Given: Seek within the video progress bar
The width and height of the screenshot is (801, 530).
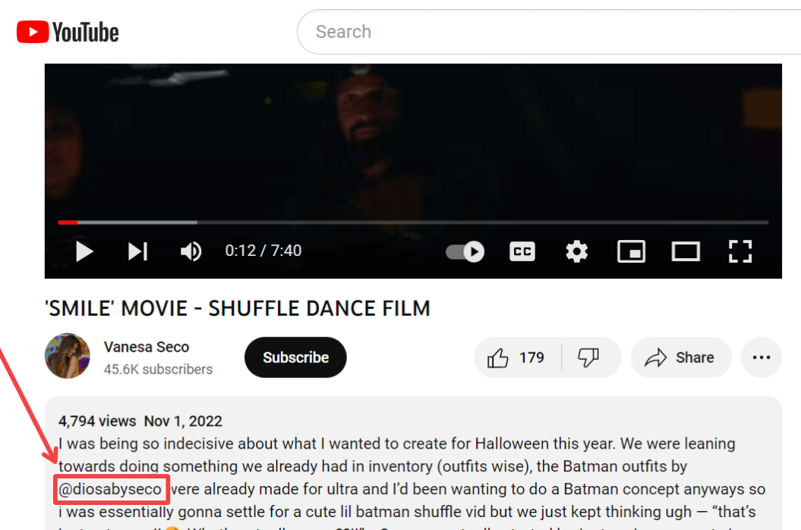Looking at the screenshot, I should (413, 222).
